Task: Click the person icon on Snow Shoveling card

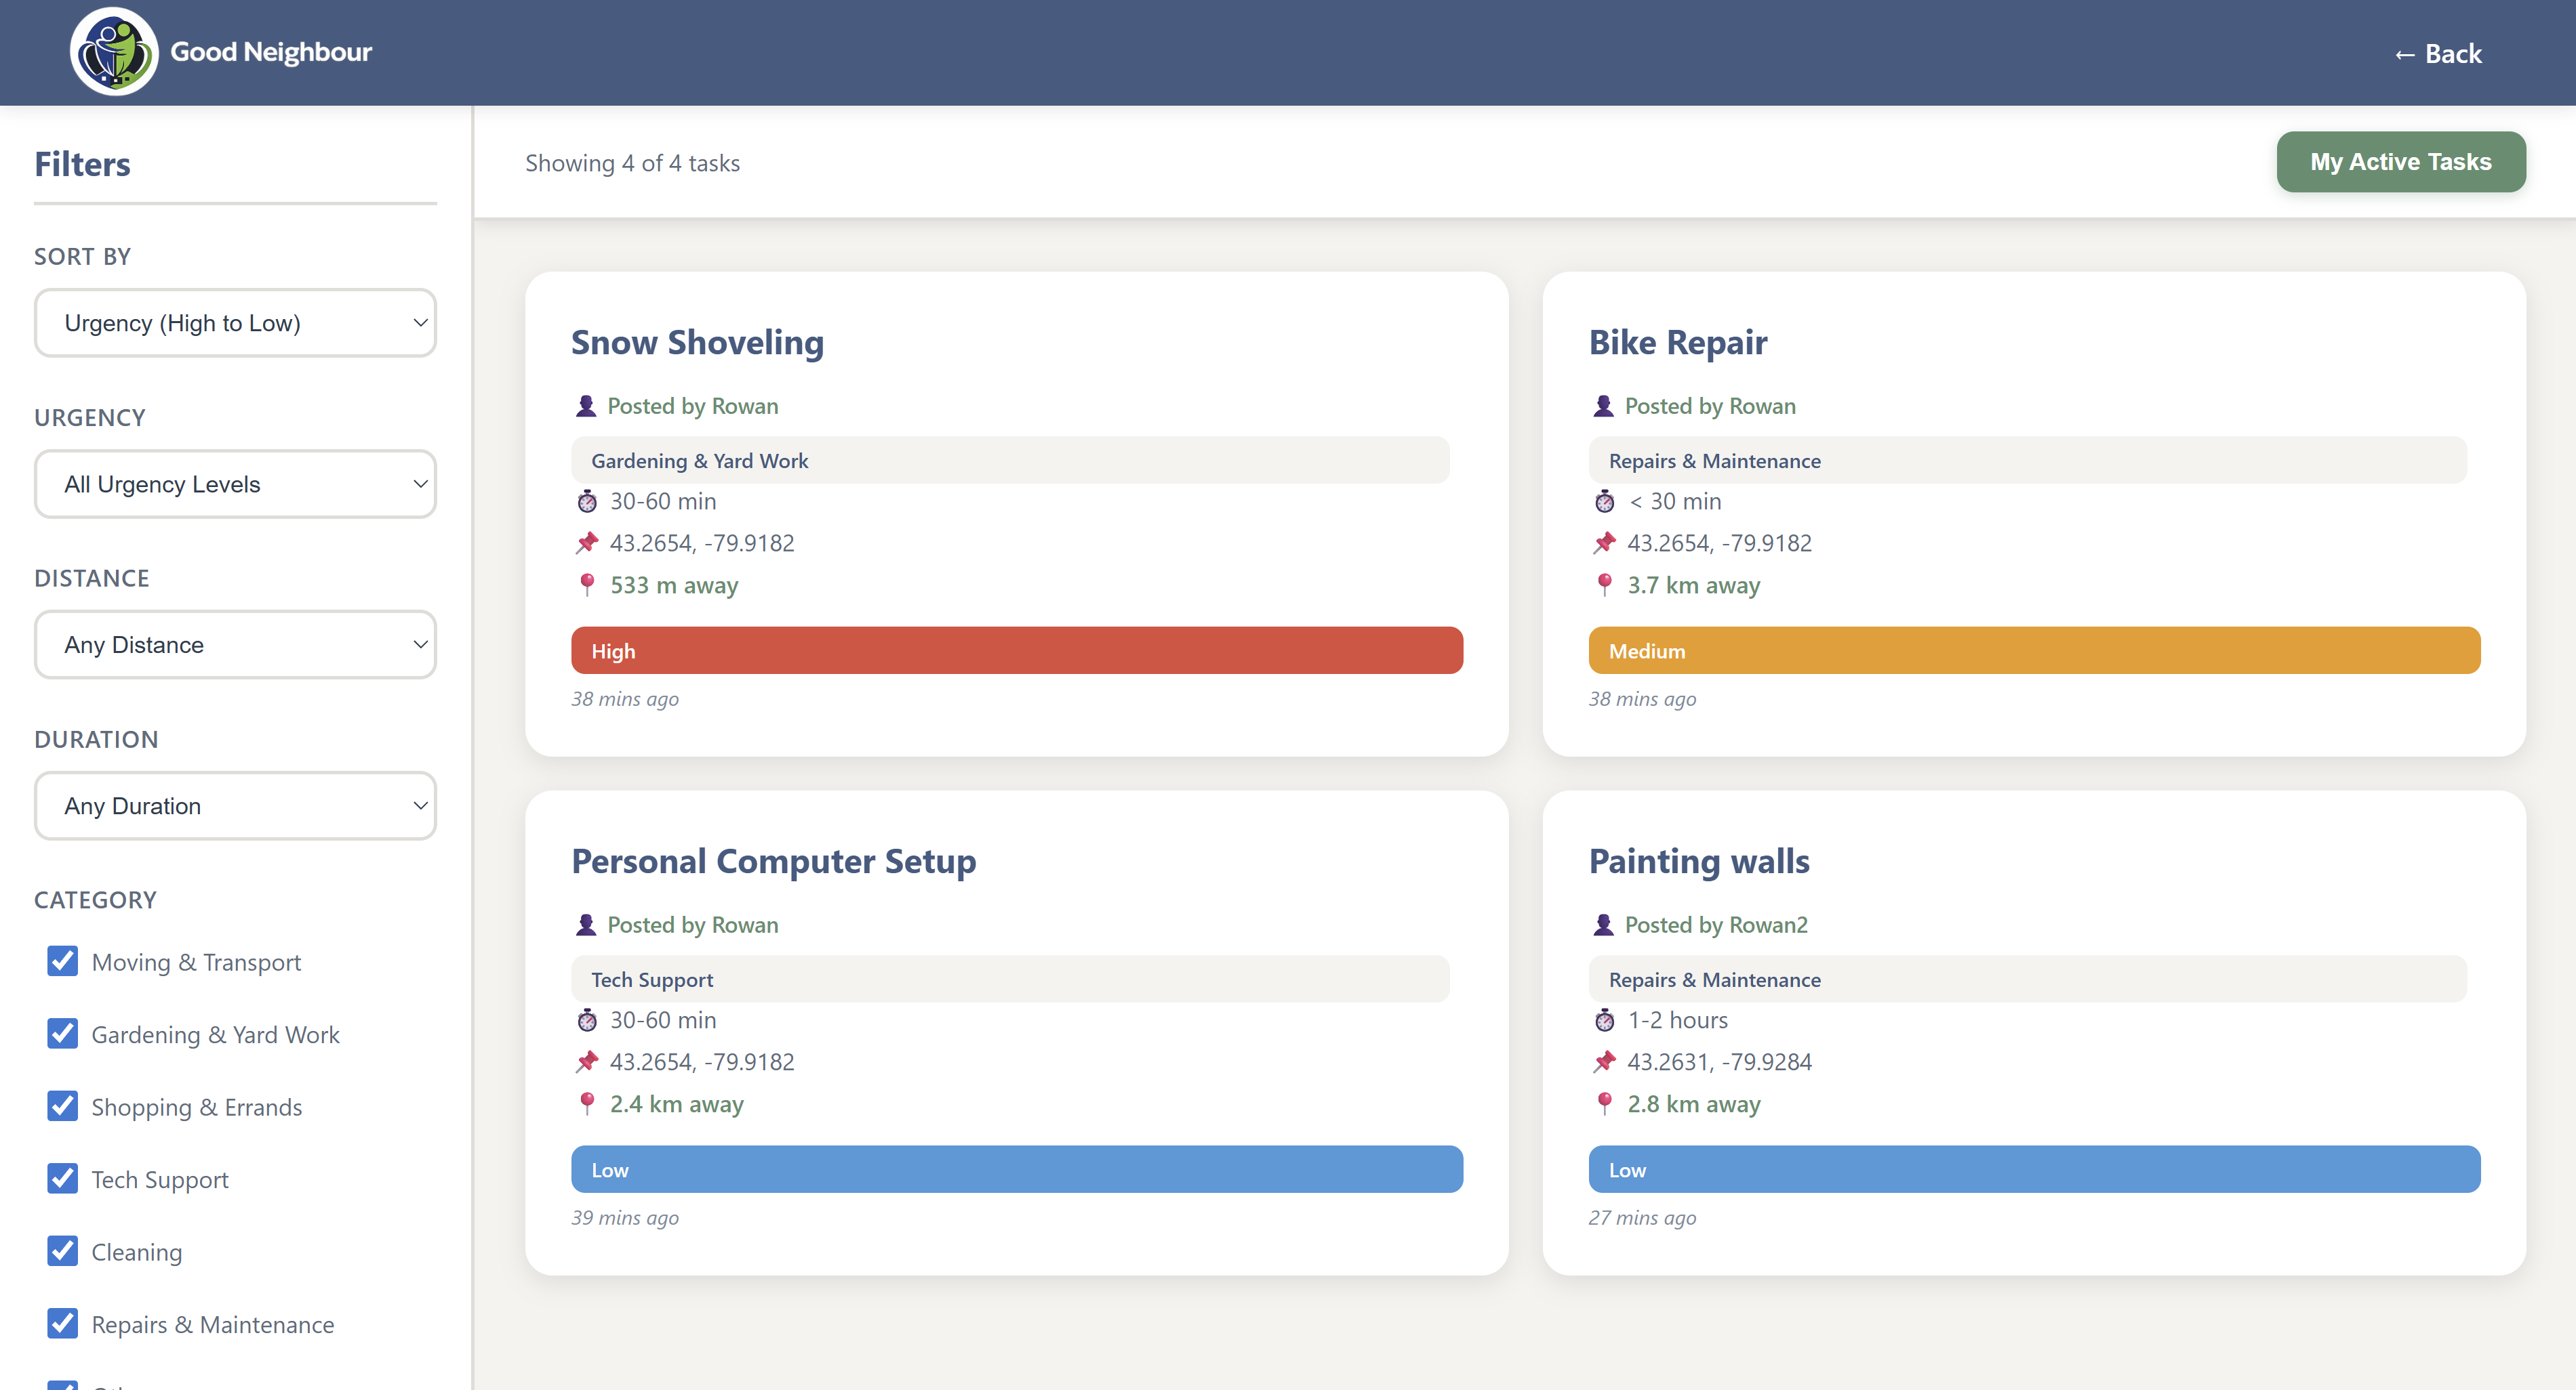Action: [x=586, y=406]
